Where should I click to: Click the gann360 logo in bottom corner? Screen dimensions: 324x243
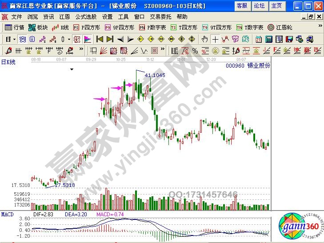(299, 227)
